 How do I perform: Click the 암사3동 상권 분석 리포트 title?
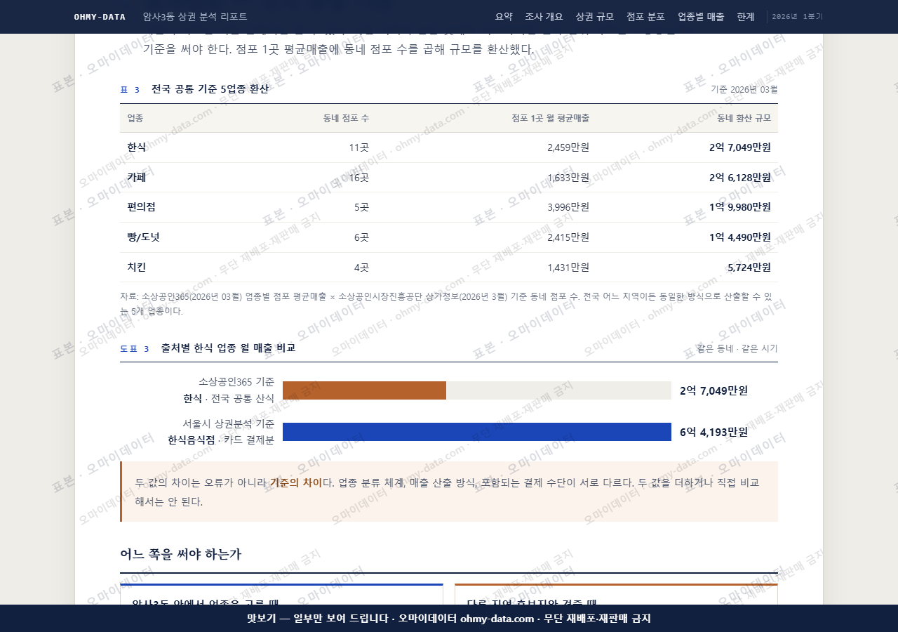195,17
